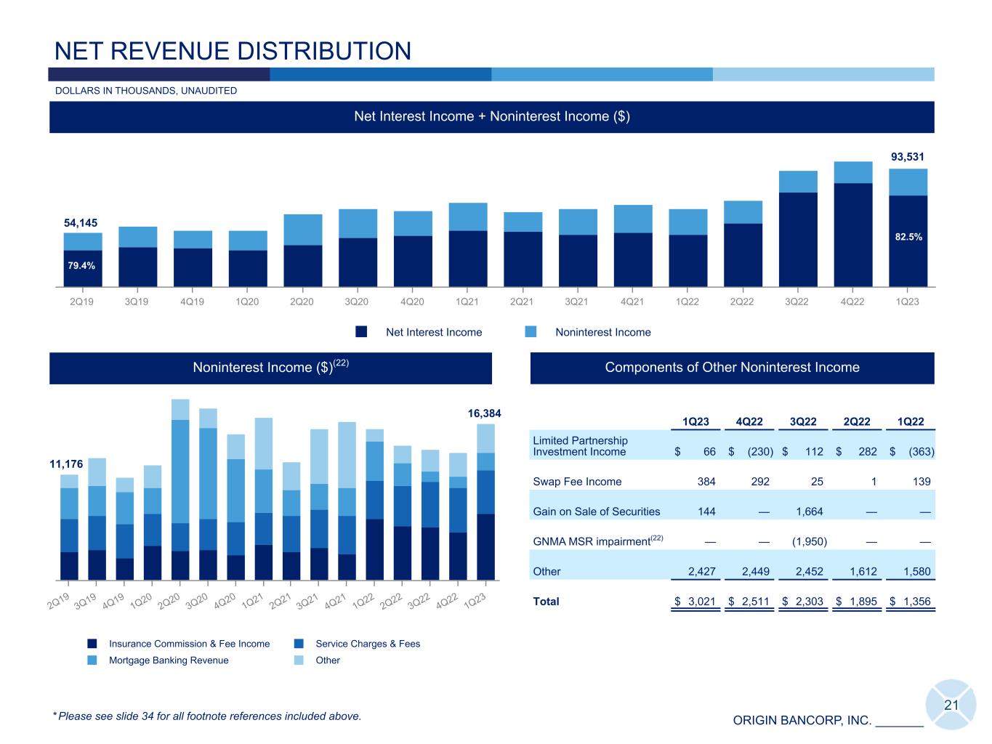The height and width of the screenshot is (744, 992).
Task: Click the Origin Bancorp logo icon with page number 21
Action: point(951,704)
